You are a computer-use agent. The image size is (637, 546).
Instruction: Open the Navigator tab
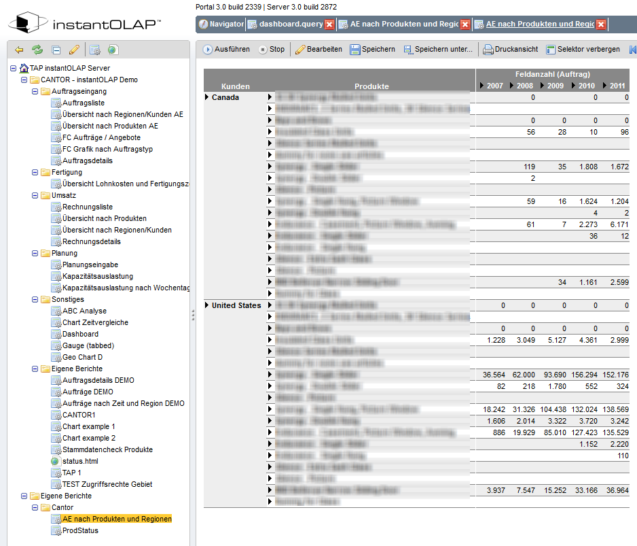click(x=221, y=24)
